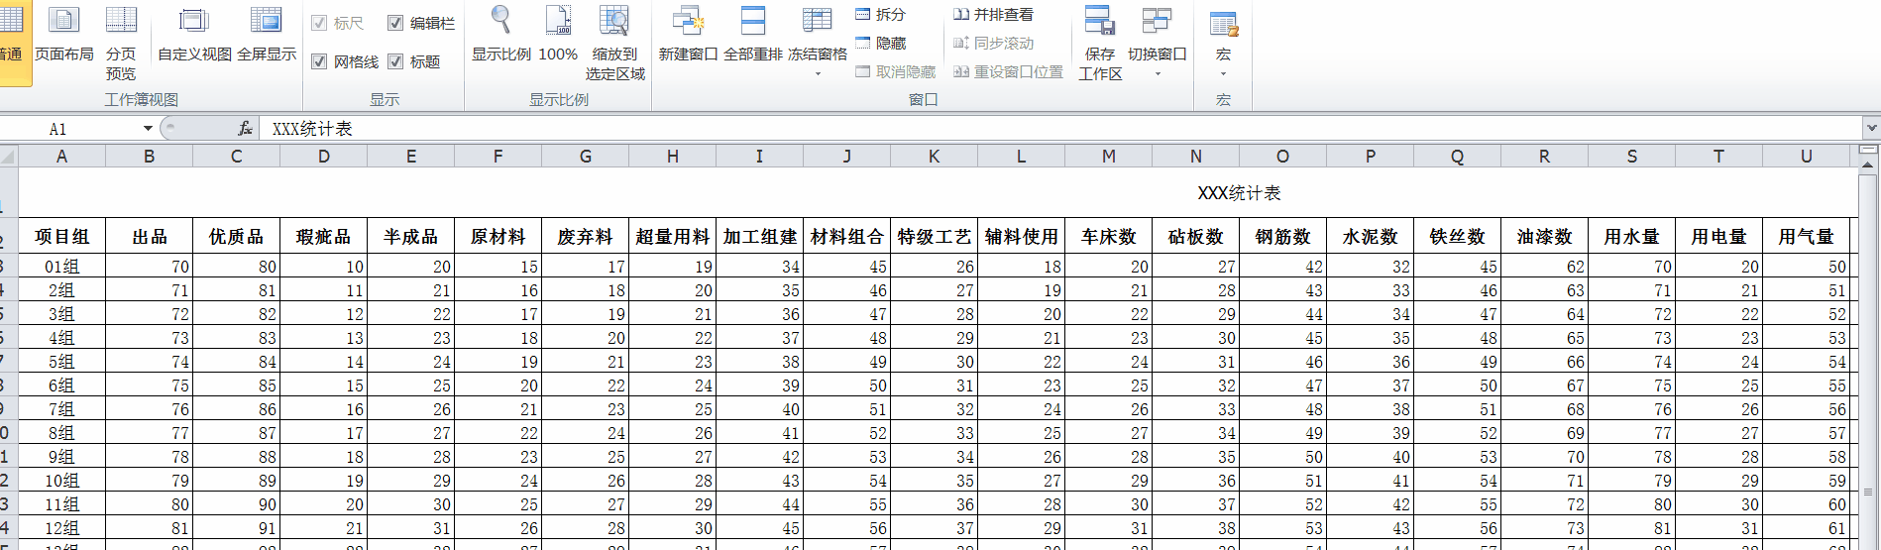Click header cell 辅料使用
The height and width of the screenshot is (550, 1881).
click(1021, 237)
